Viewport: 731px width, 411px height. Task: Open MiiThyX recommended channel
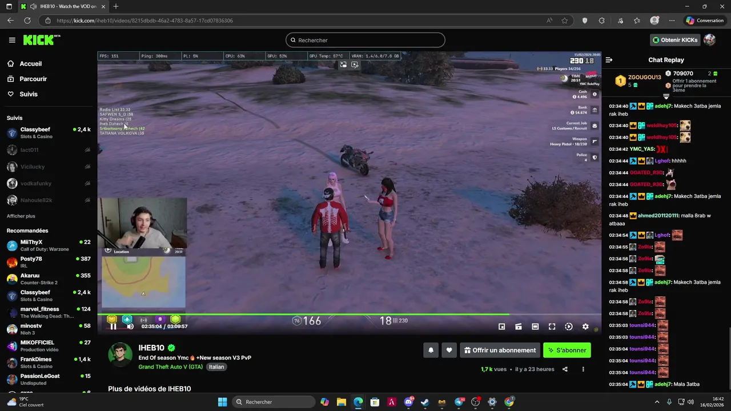pos(49,245)
